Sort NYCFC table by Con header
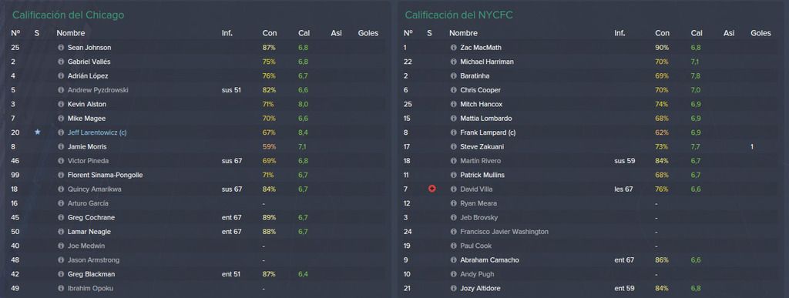The width and height of the screenshot is (789, 298). click(662, 33)
